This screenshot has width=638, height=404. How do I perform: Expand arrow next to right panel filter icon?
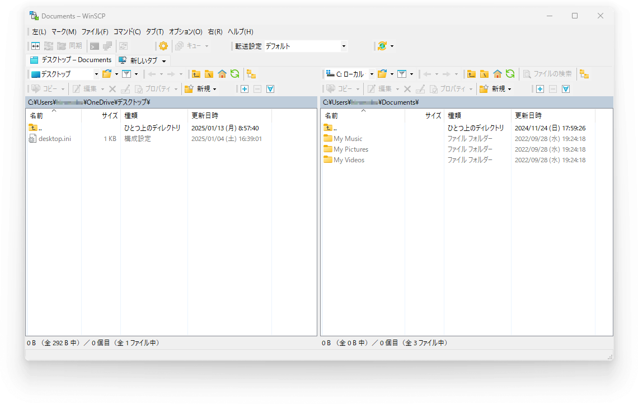coord(412,74)
